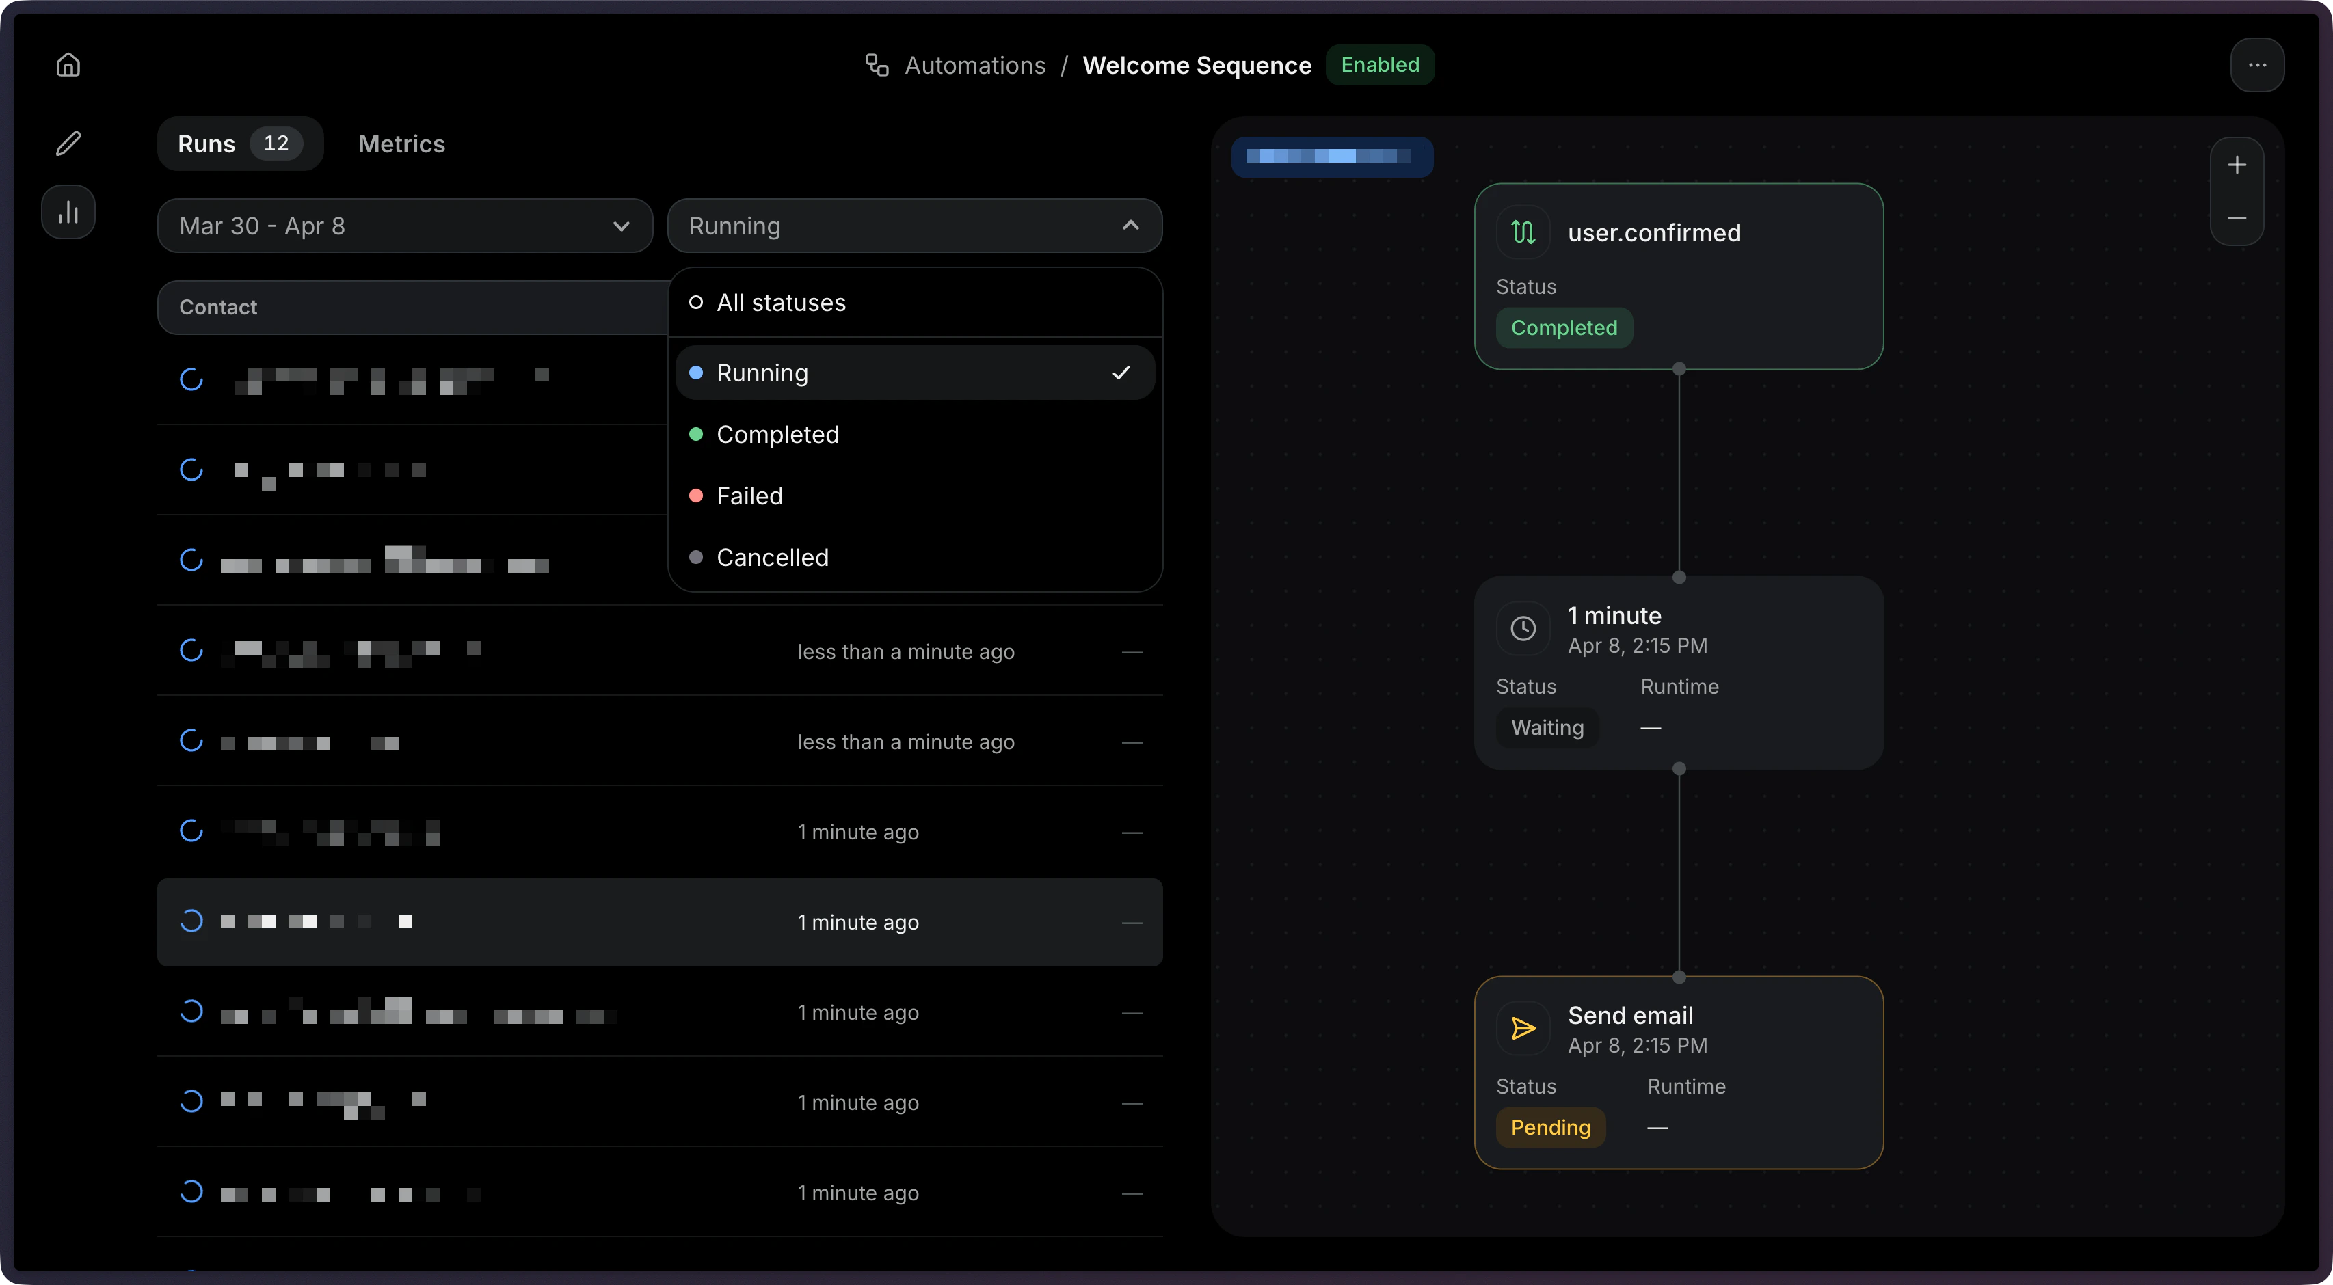This screenshot has height=1285, width=2333.
Task: Select the All statuses filter option
Action: pos(779,303)
